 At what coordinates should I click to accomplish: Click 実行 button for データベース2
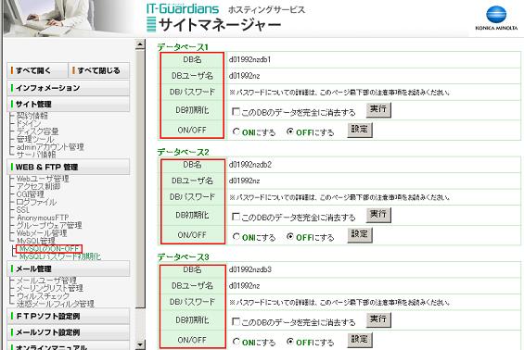point(378,215)
